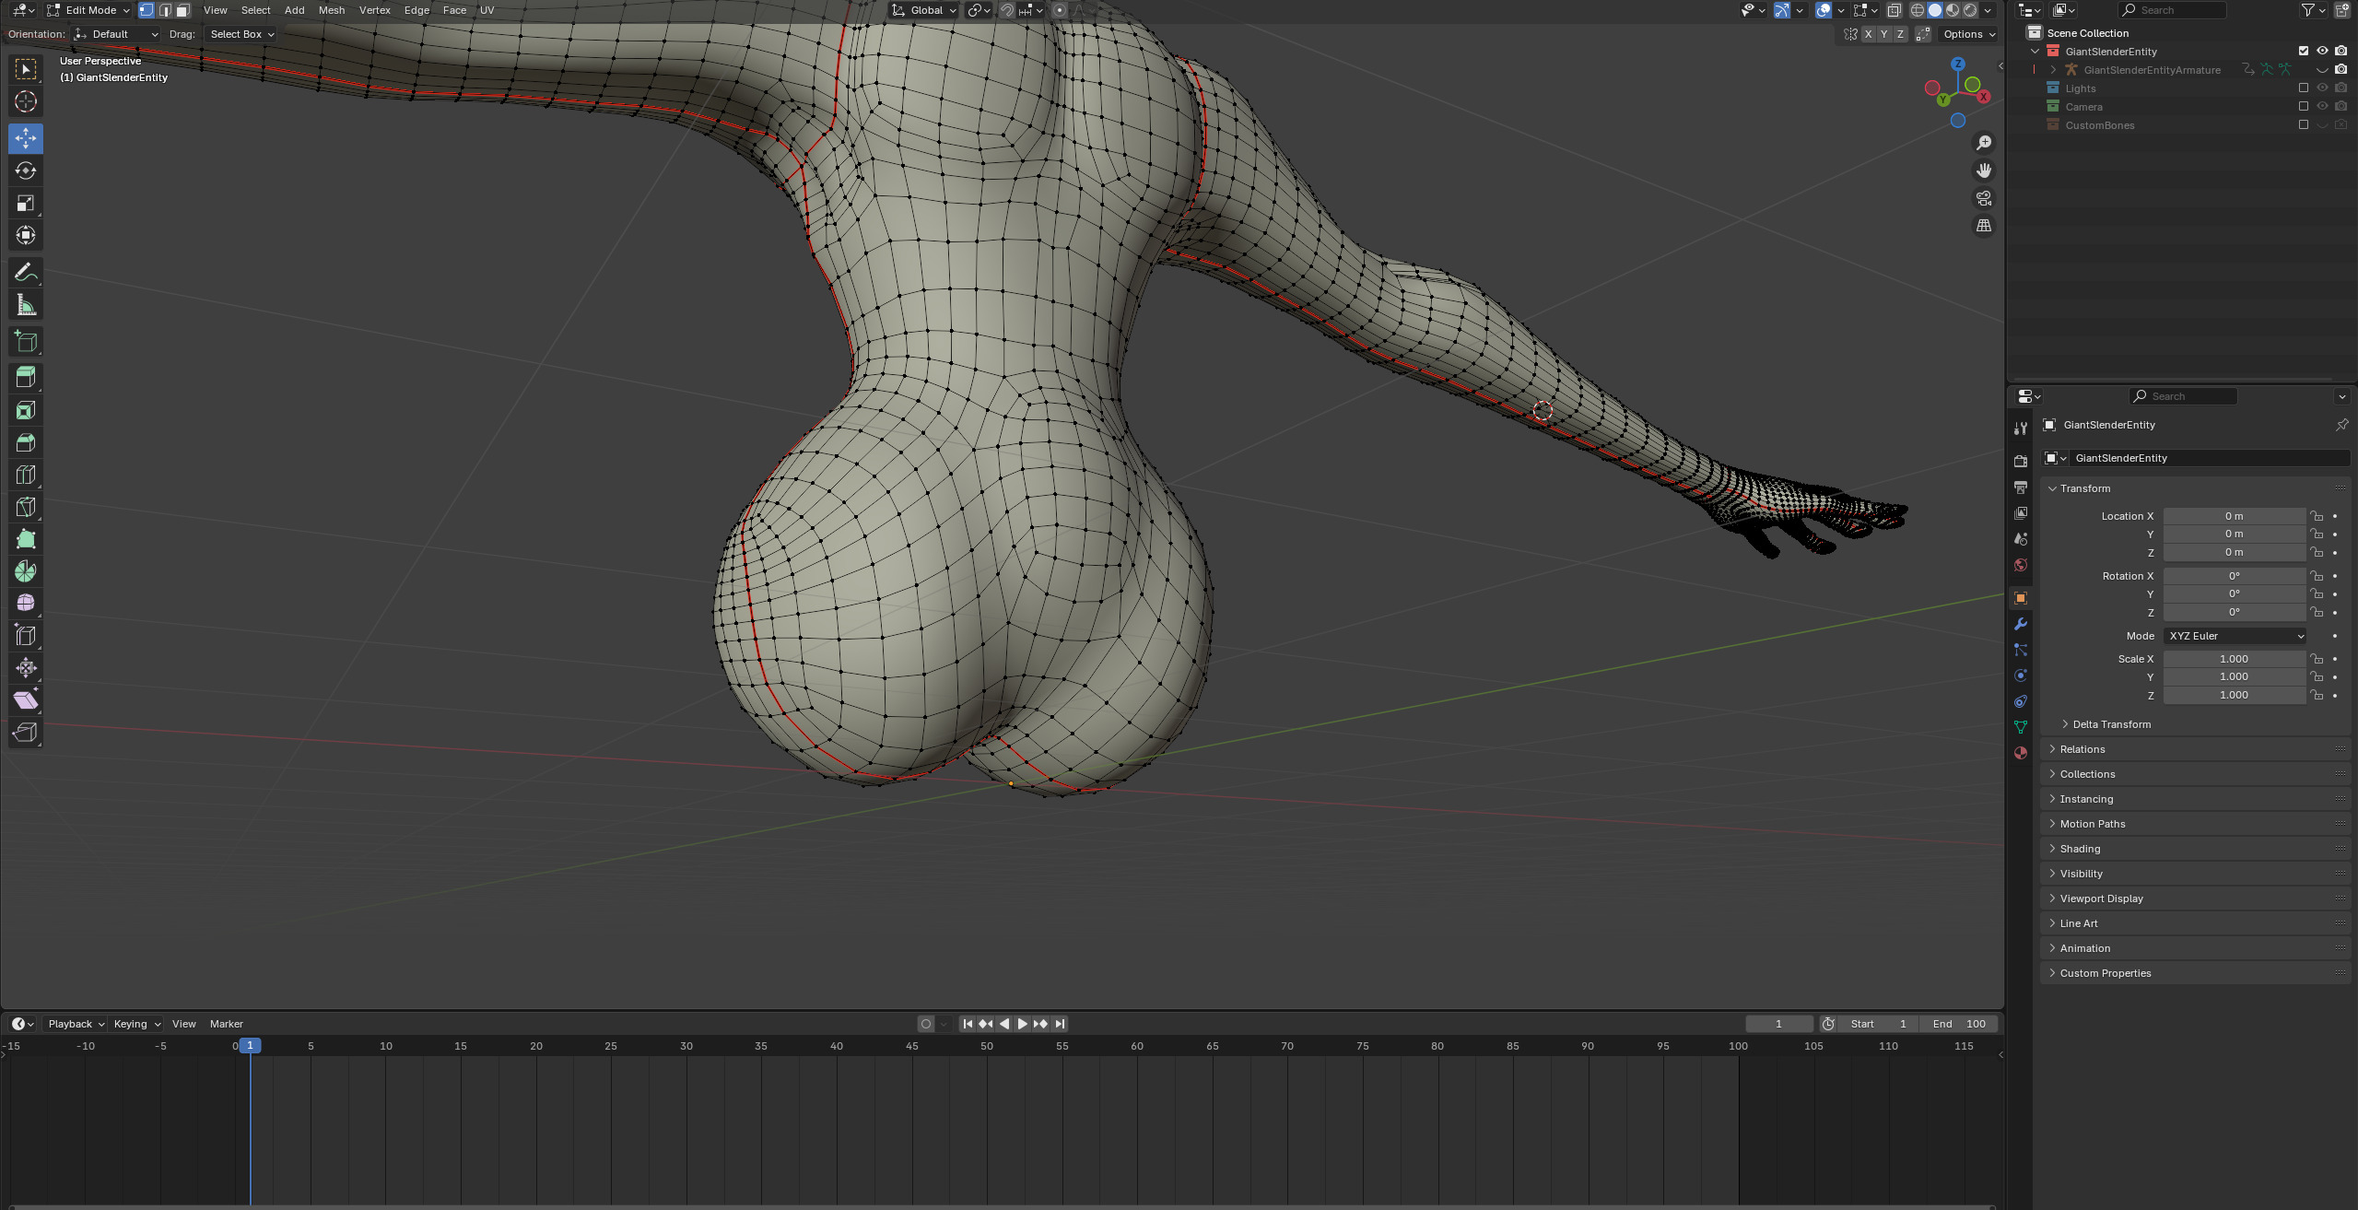Activate the Rotate tool
Image resolution: width=2358 pixels, height=1210 pixels.
pyautogui.click(x=26, y=170)
